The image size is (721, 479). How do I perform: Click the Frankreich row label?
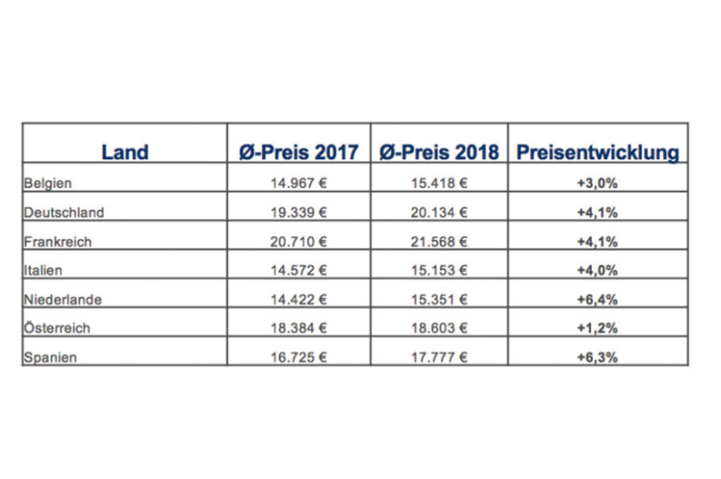coord(59,243)
